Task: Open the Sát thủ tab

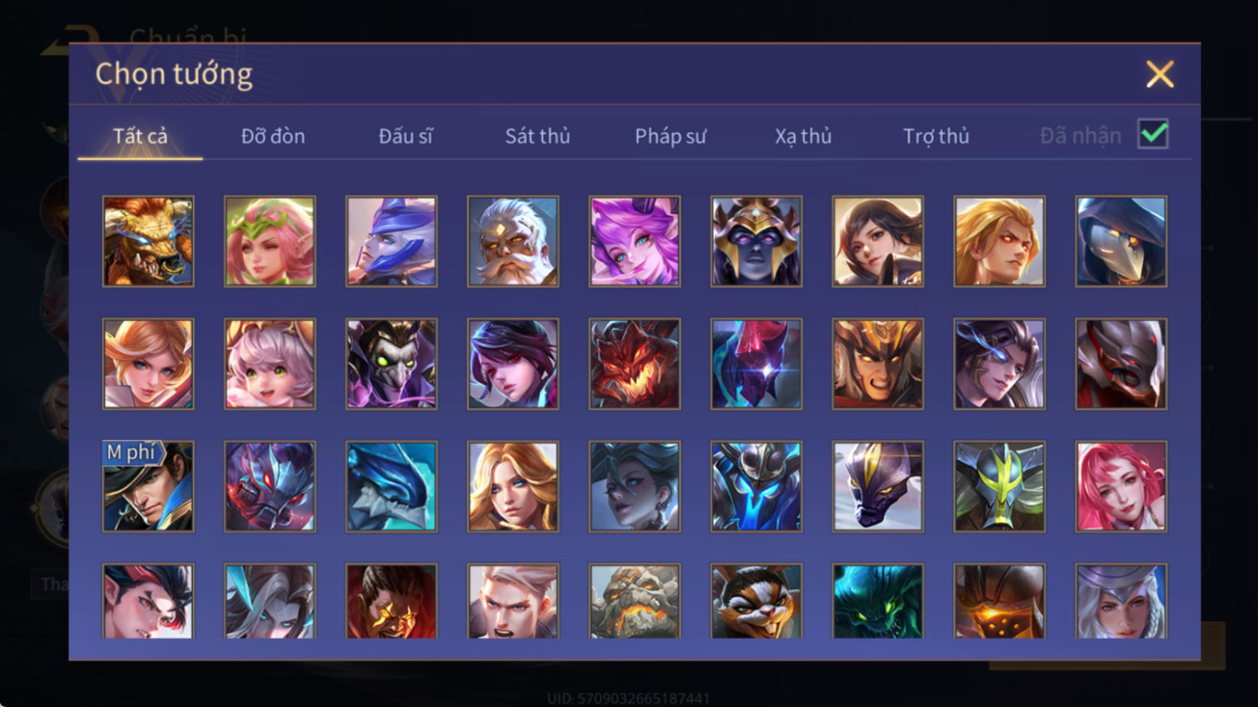Action: tap(538, 136)
